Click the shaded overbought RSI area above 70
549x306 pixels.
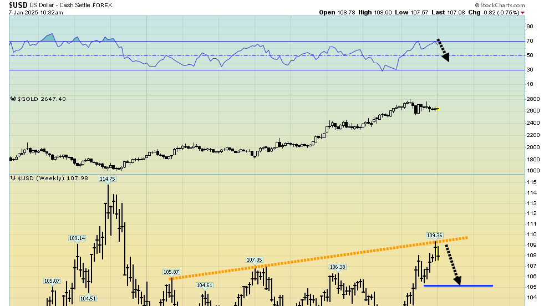point(49,37)
